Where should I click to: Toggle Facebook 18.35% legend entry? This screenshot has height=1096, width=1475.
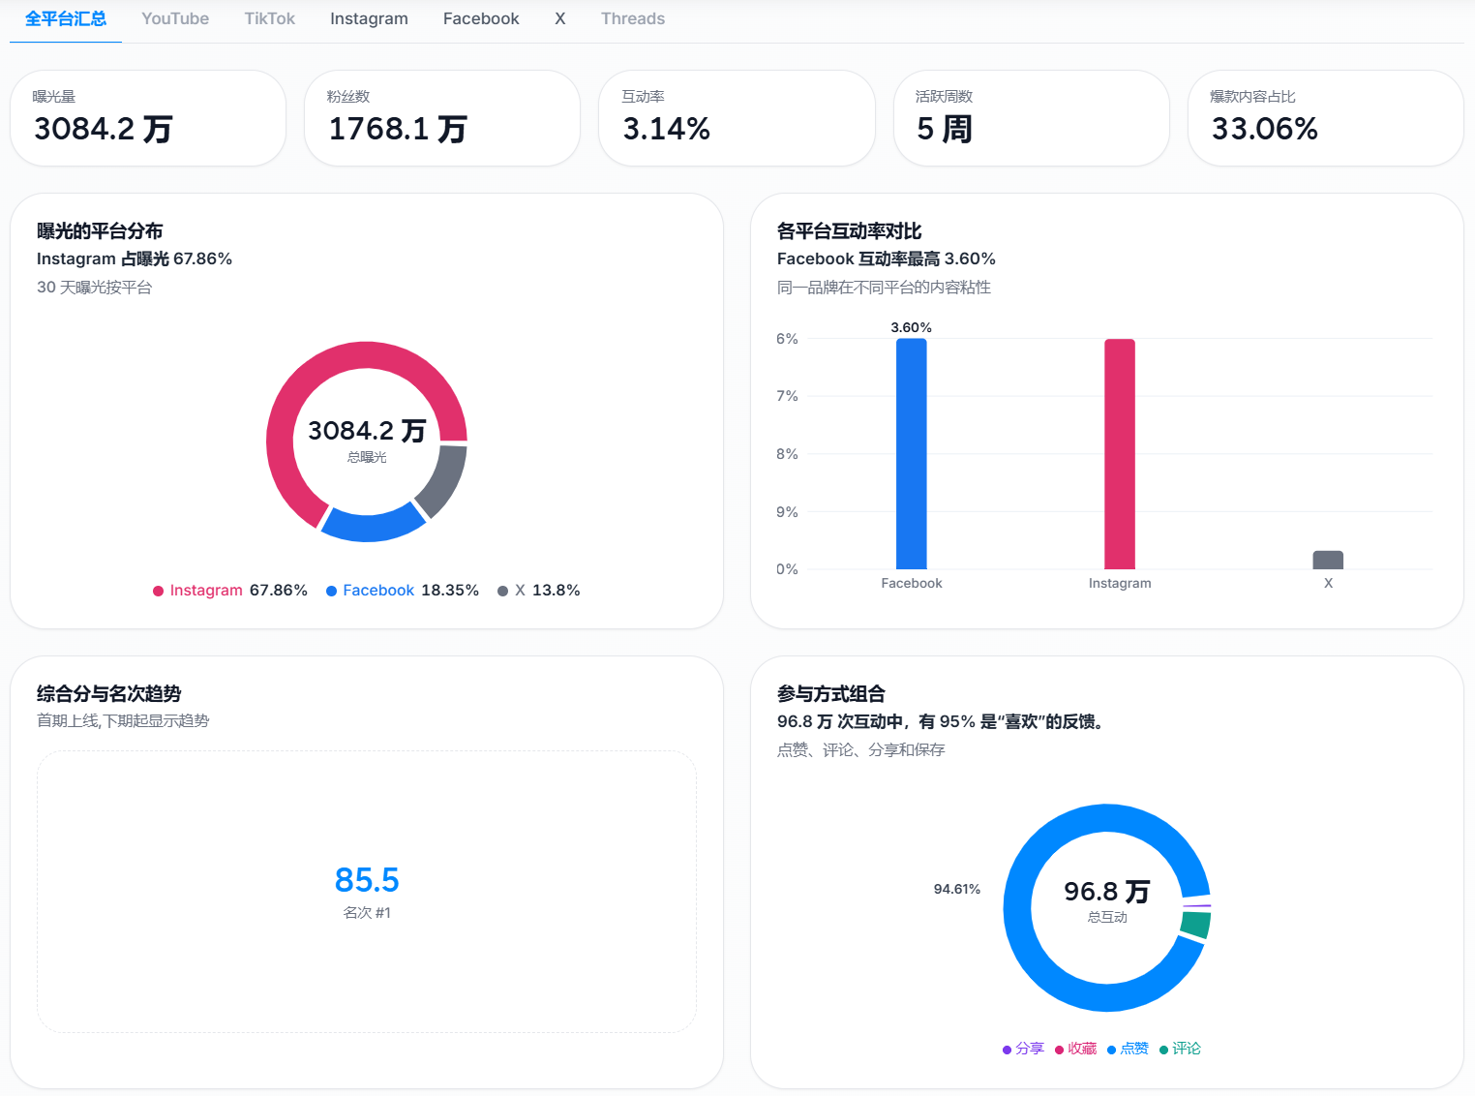pyautogui.click(x=403, y=591)
